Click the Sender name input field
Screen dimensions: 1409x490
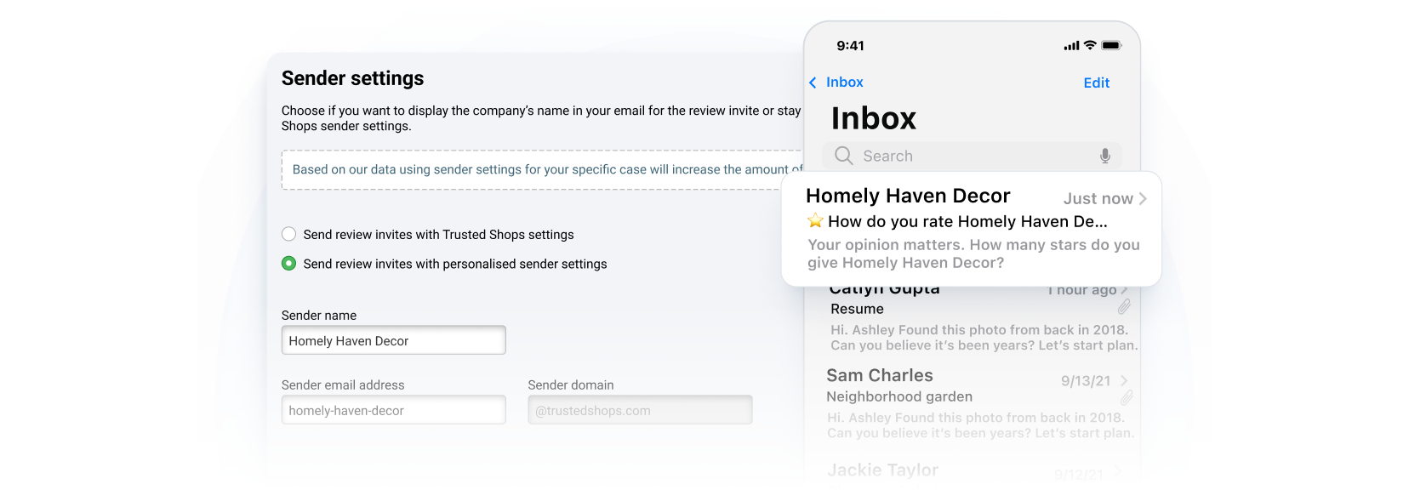393,340
